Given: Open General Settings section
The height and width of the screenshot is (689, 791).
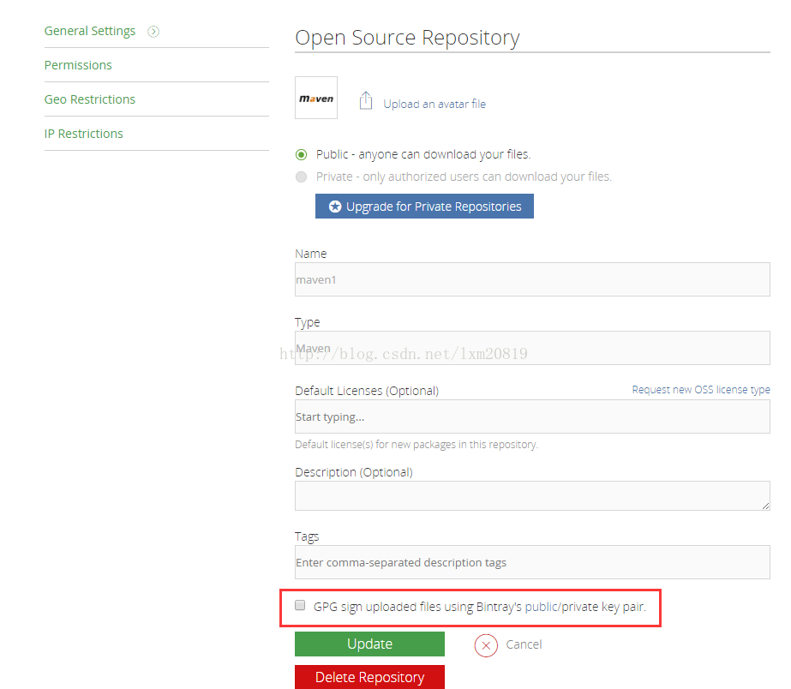Looking at the screenshot, I should 90,31.
